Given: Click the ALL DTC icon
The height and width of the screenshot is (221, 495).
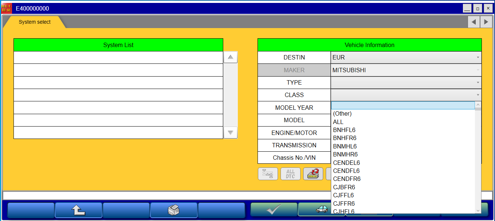Looking at the screenshot, I should pos(290,174).
